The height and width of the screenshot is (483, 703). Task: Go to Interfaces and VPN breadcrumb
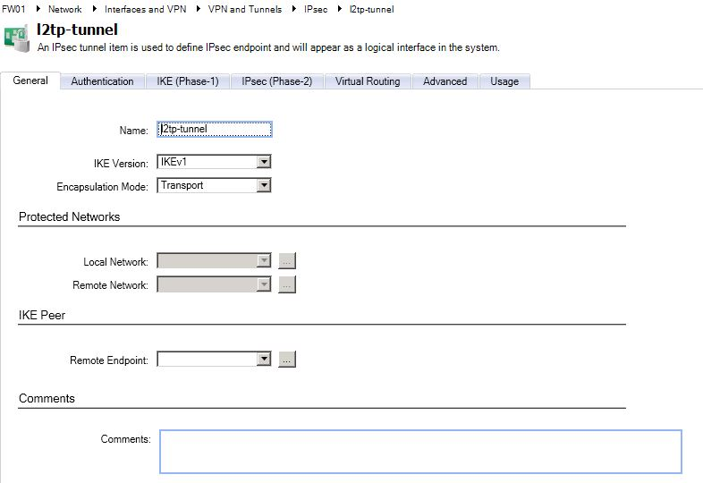[x=146, y=9]
